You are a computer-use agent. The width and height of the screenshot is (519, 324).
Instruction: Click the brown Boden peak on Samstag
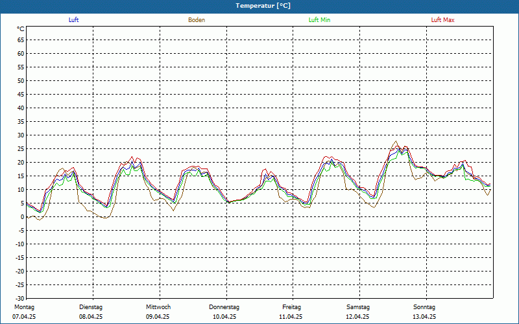(x=396, y=141)
